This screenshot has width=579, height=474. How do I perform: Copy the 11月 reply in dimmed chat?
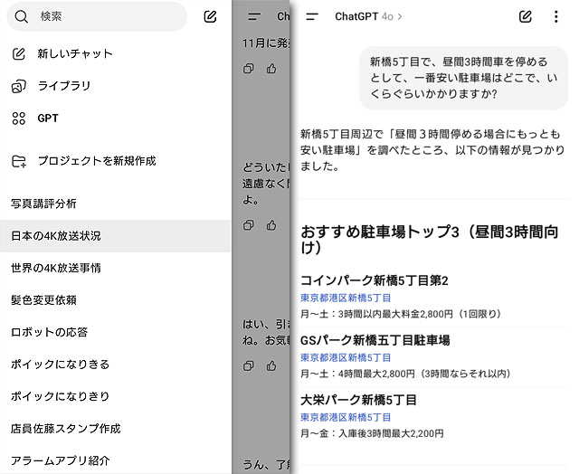click(x=249, y=69)
